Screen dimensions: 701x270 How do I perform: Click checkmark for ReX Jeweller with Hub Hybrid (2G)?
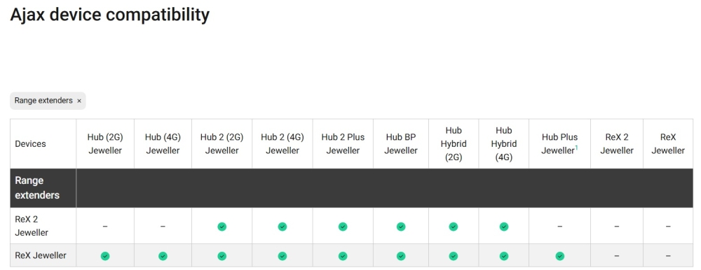tap(454, 256)
